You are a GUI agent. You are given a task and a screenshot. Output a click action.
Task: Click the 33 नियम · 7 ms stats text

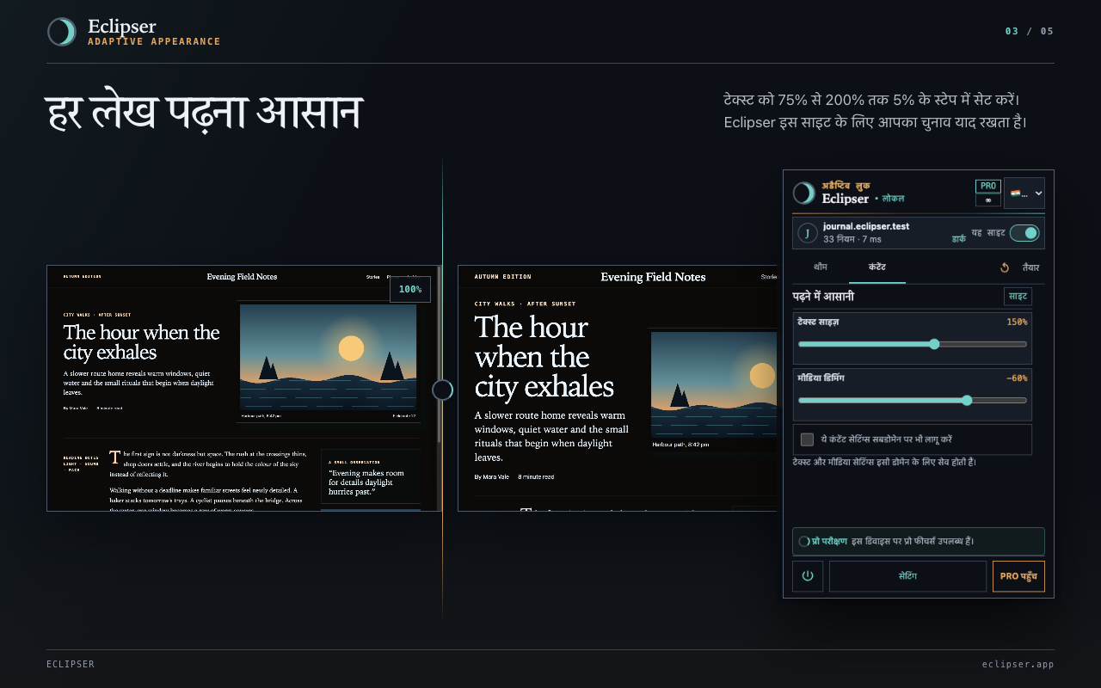(x=852, y=239)
